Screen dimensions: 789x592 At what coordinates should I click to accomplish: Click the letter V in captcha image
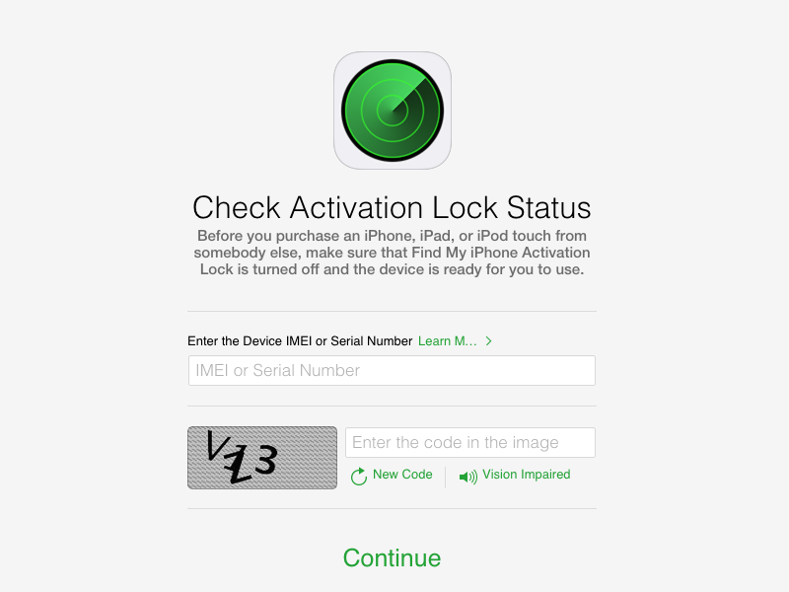pyautogui.click(x=217, y=446)
